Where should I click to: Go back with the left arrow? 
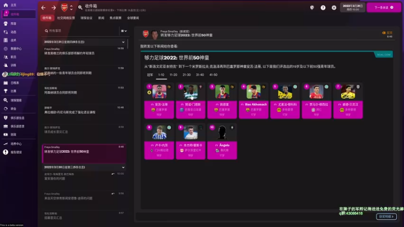pyautogui.click(x=43, y=8)
